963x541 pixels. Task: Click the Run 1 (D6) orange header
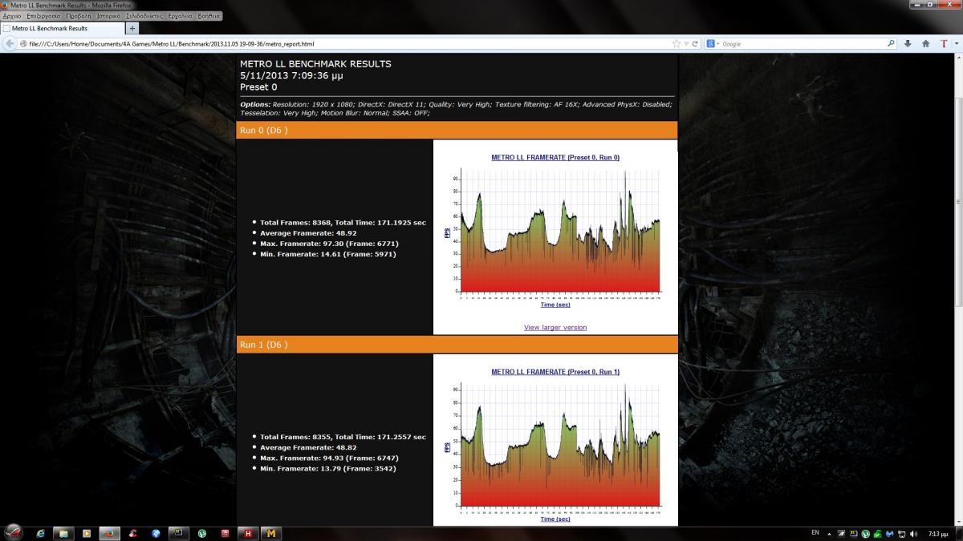[x=457, y=345]
